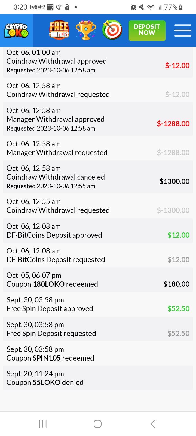Tap the alarm icon in status bar
Screen dimensions: 196x436
[133, 7]
